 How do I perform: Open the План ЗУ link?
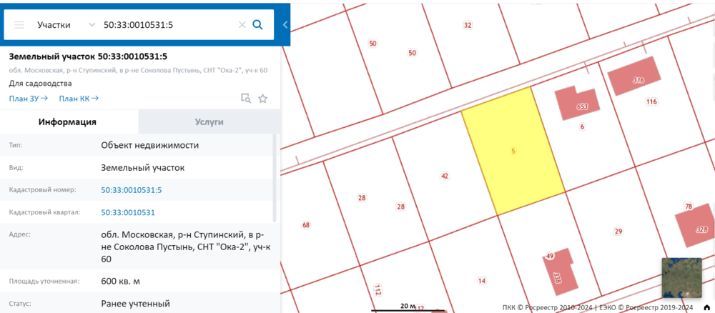point(29,99)
